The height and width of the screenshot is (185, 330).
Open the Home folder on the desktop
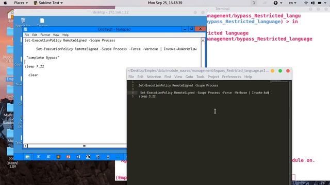(x=10, y=16)
